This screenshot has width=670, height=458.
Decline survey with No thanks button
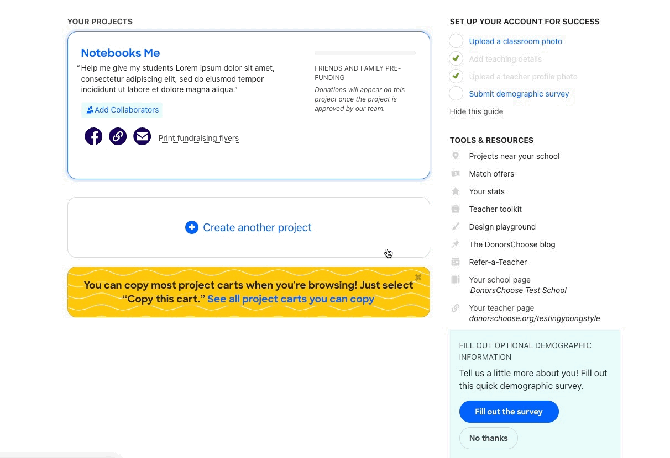point(488,438)
